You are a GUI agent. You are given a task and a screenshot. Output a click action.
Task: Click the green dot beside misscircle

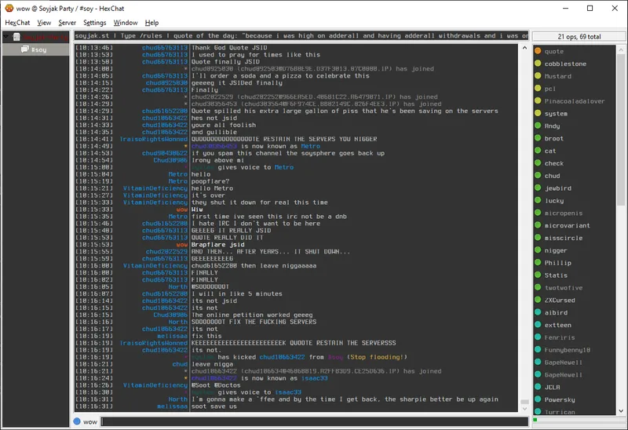click(538, 237)
